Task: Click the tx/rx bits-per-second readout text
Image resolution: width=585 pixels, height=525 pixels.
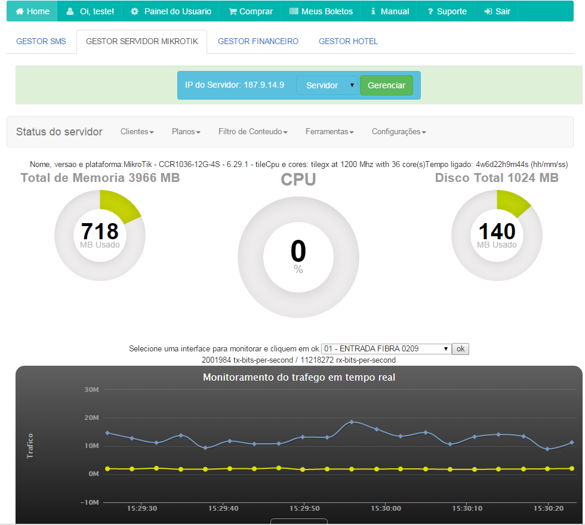Action: click(x=298, y=360)
